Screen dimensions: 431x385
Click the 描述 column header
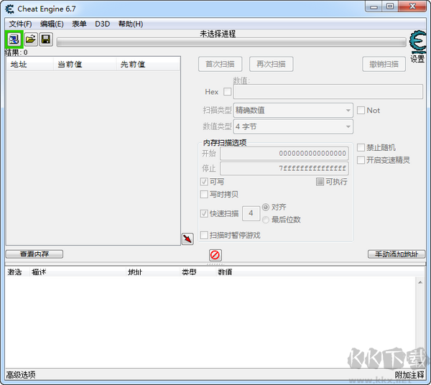[78, 272]
